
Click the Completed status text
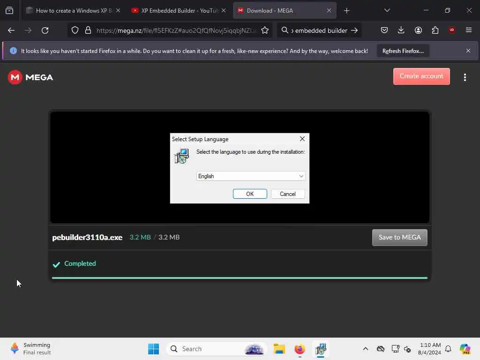tap(80, 263)
